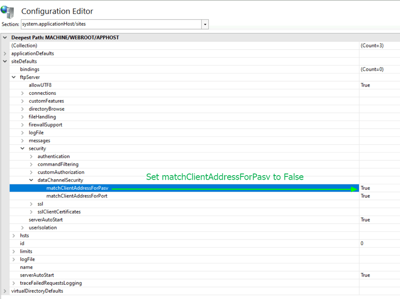The height and width of the screenshot is (299, 400).
Task: Select the hsts label
Action: 24,235
